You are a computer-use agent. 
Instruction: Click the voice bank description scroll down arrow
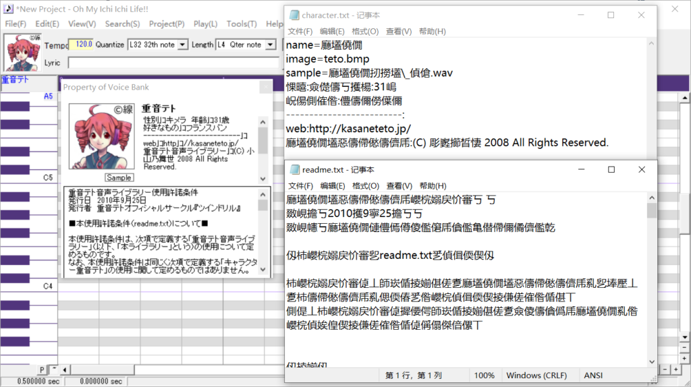pos(263,178)
